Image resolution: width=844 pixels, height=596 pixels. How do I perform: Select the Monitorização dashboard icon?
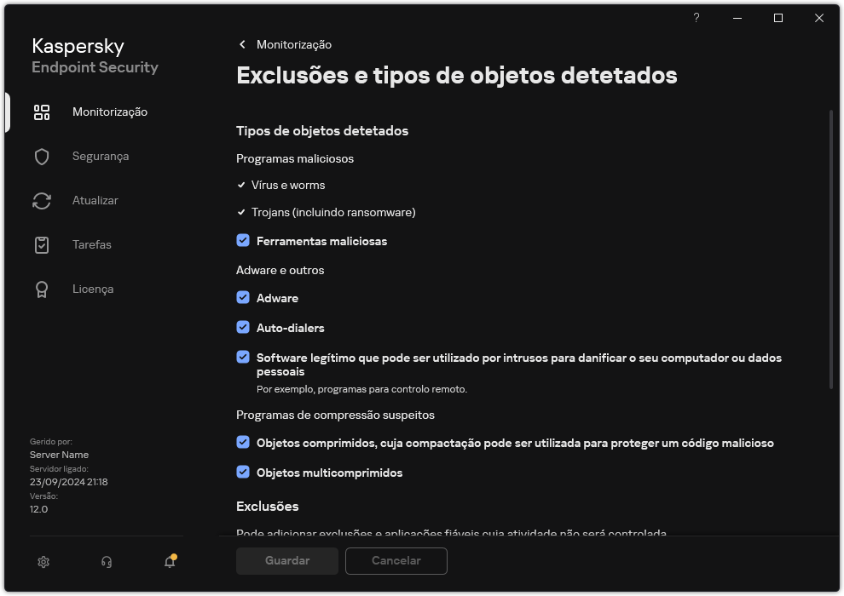tap(42, 112)
